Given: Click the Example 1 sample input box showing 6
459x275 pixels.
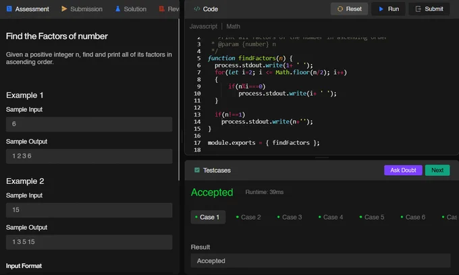Looking at the screenshot, I should tap(89, 124).
